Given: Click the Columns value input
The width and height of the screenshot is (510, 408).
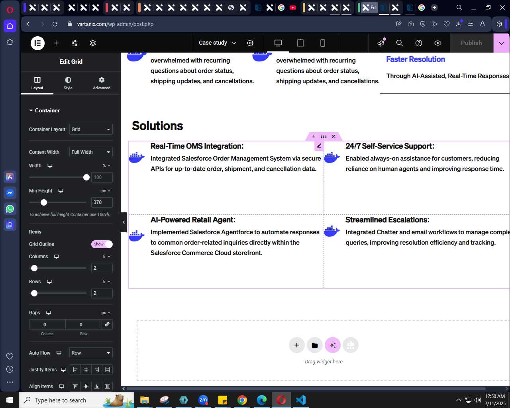Looking at the screenshot, I should pos(102,268).
